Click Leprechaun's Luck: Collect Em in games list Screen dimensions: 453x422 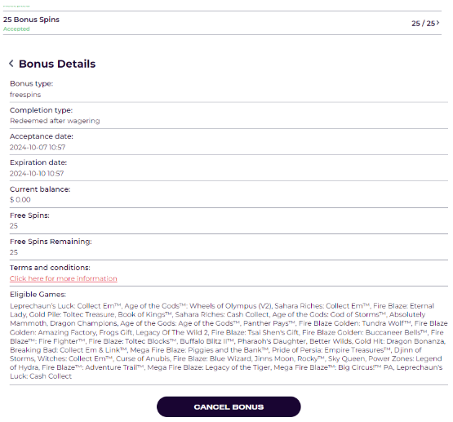(x=65, y=306)
